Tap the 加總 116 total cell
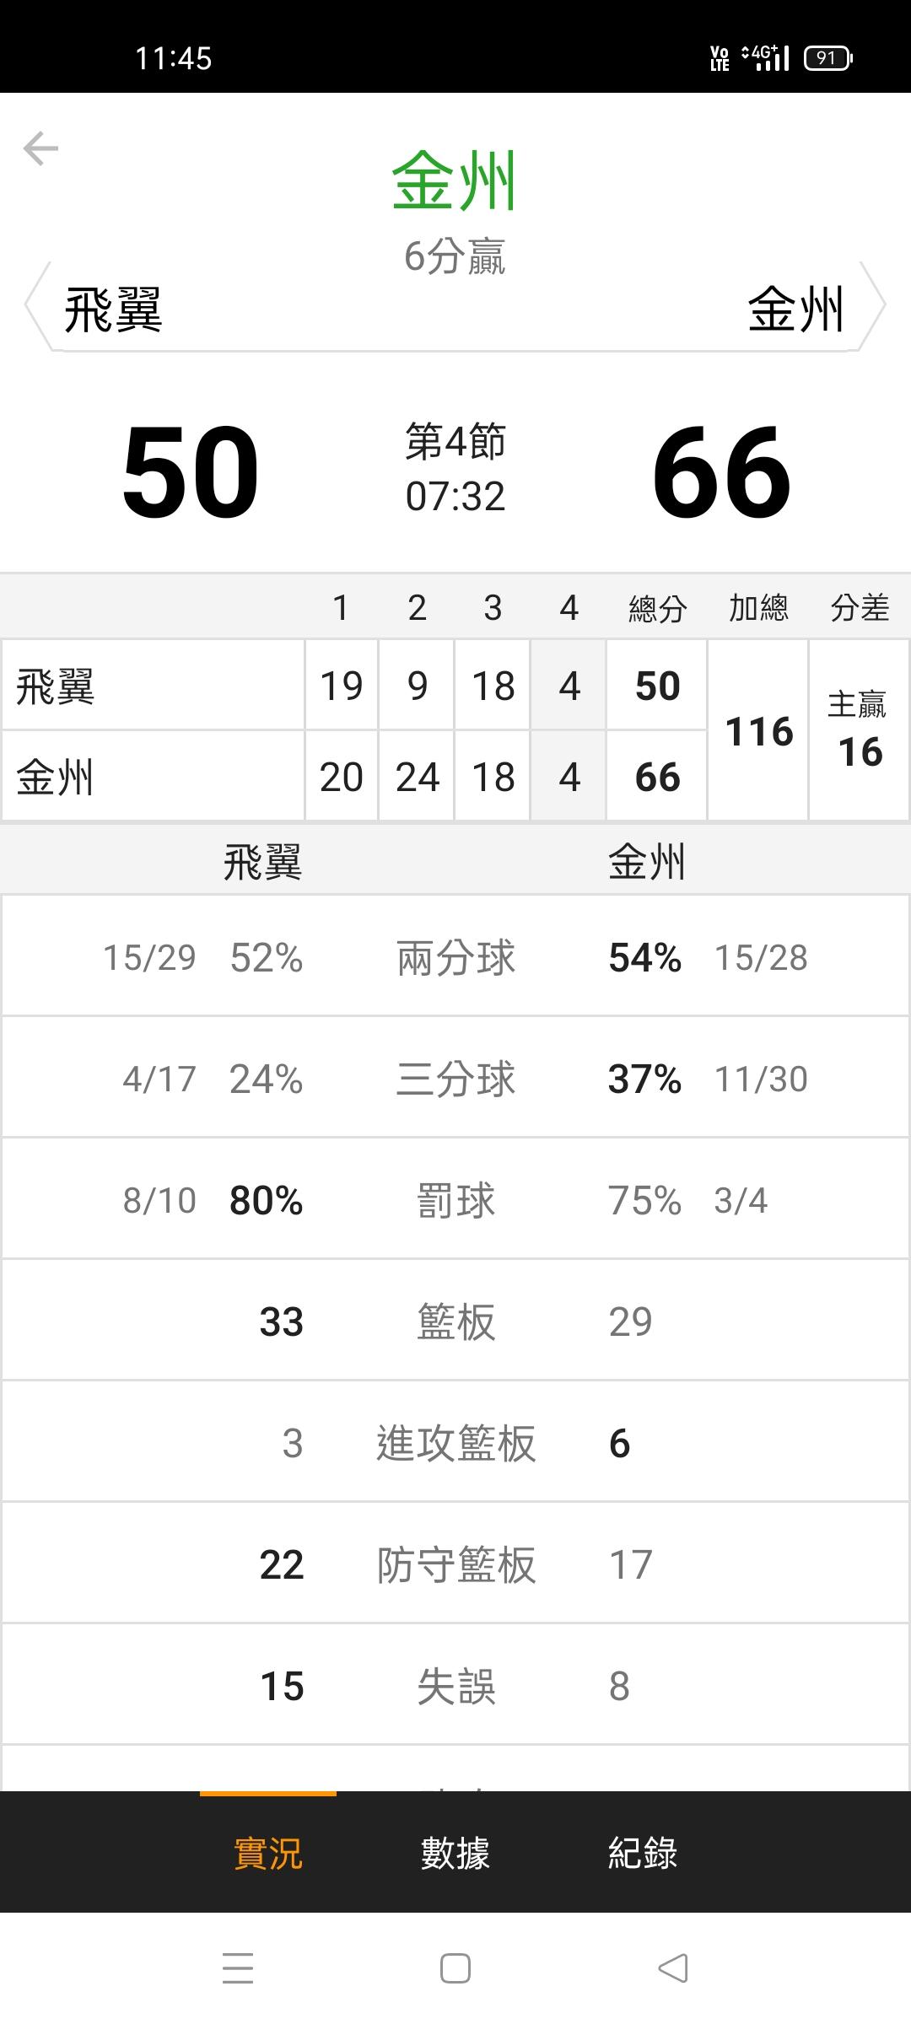911x2024 pixels. click(x=758, y=730)
